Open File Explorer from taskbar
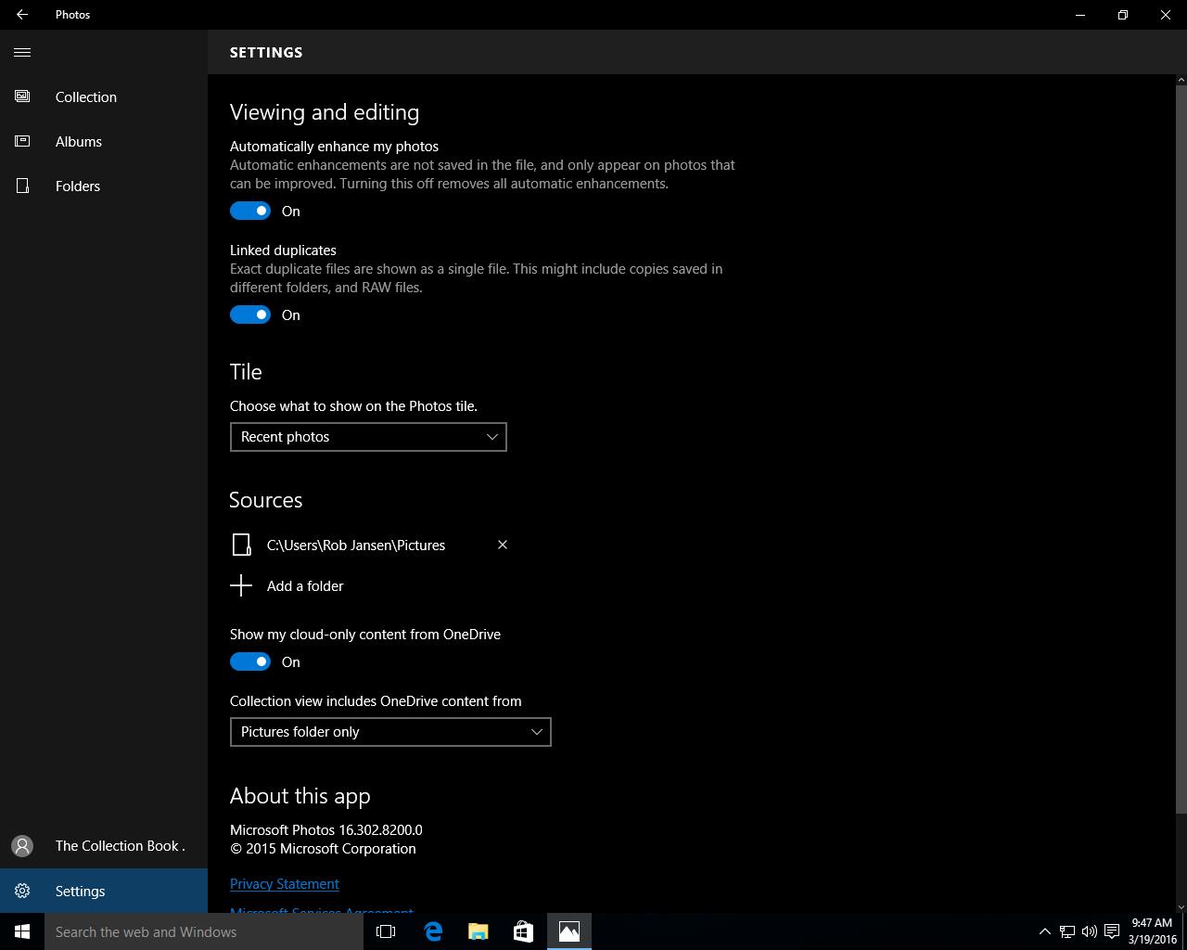 [x=478, y=931]
